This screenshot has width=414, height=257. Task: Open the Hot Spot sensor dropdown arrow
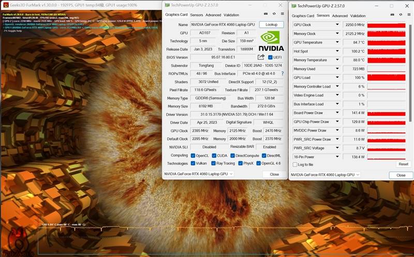click(337, 51)
